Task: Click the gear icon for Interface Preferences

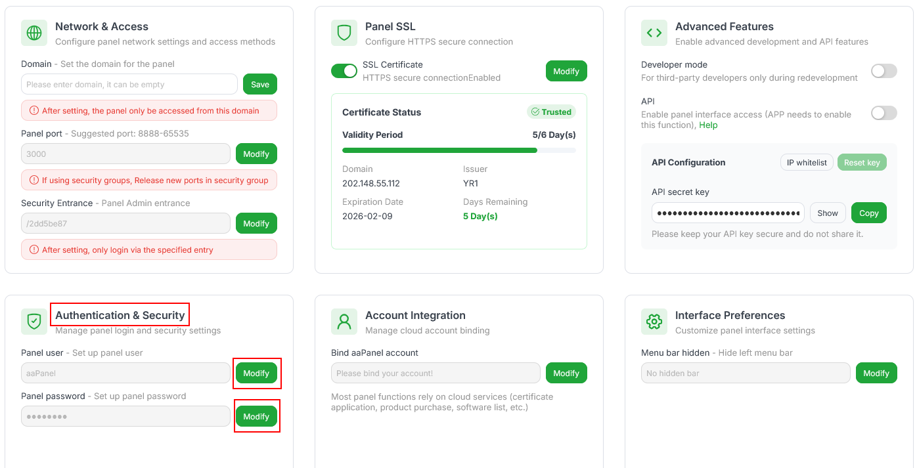Action: [654, 322]
